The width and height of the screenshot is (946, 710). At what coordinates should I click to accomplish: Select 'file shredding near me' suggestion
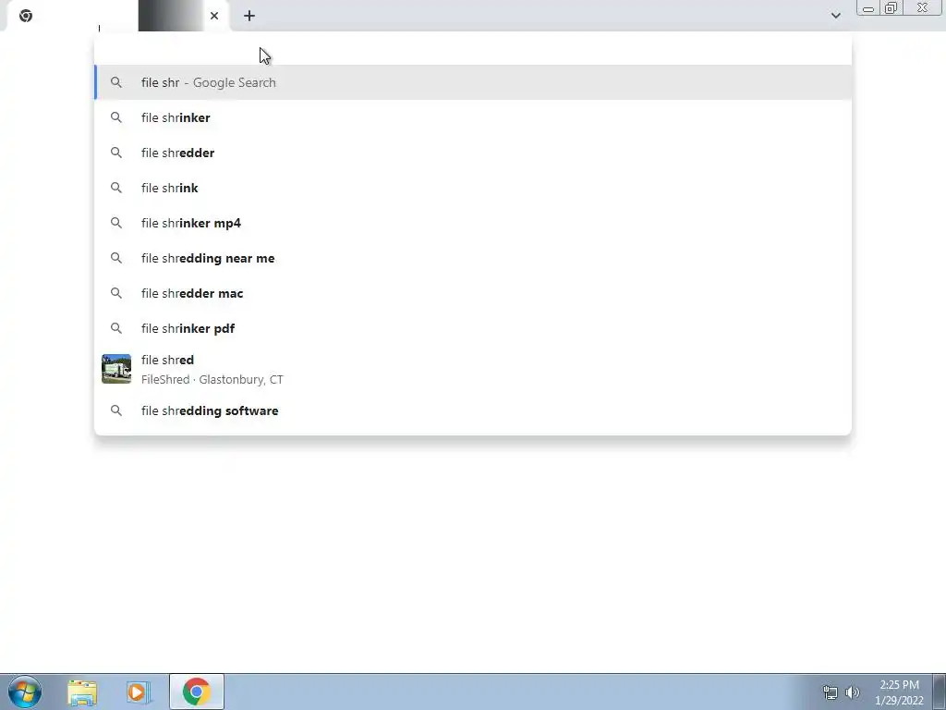(473, 258)
